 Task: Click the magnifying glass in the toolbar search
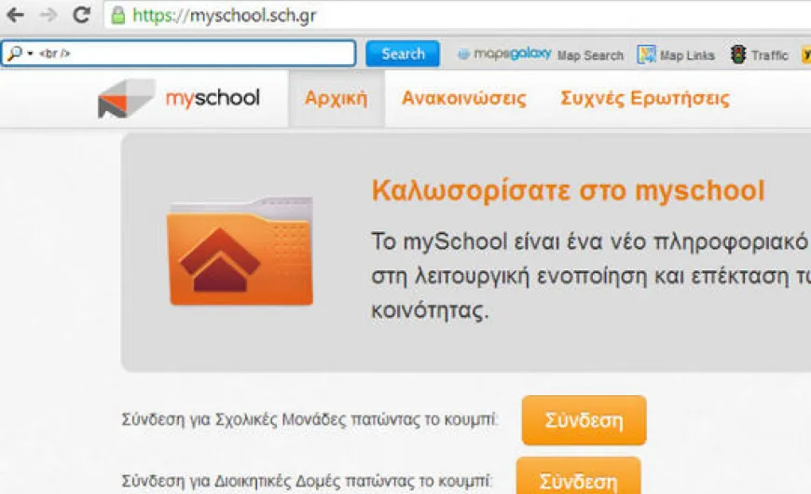pyautogui.click(x=15, y=53)
